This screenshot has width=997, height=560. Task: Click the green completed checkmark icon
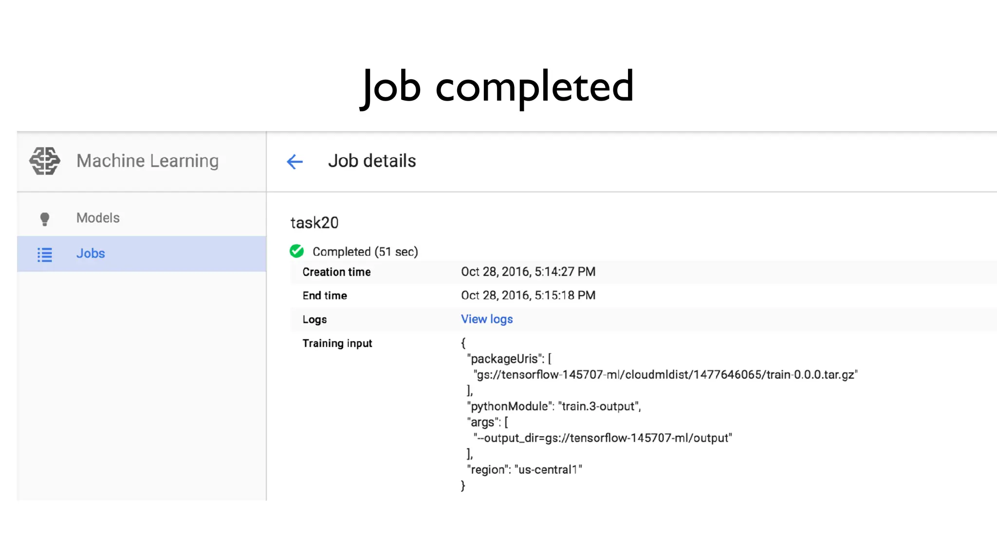(296, 251)
